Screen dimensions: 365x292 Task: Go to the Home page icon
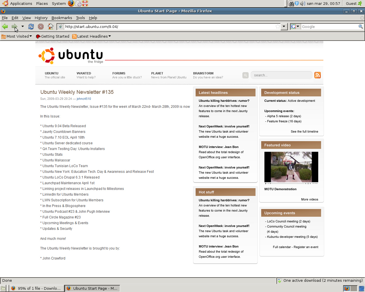[50, 27]
